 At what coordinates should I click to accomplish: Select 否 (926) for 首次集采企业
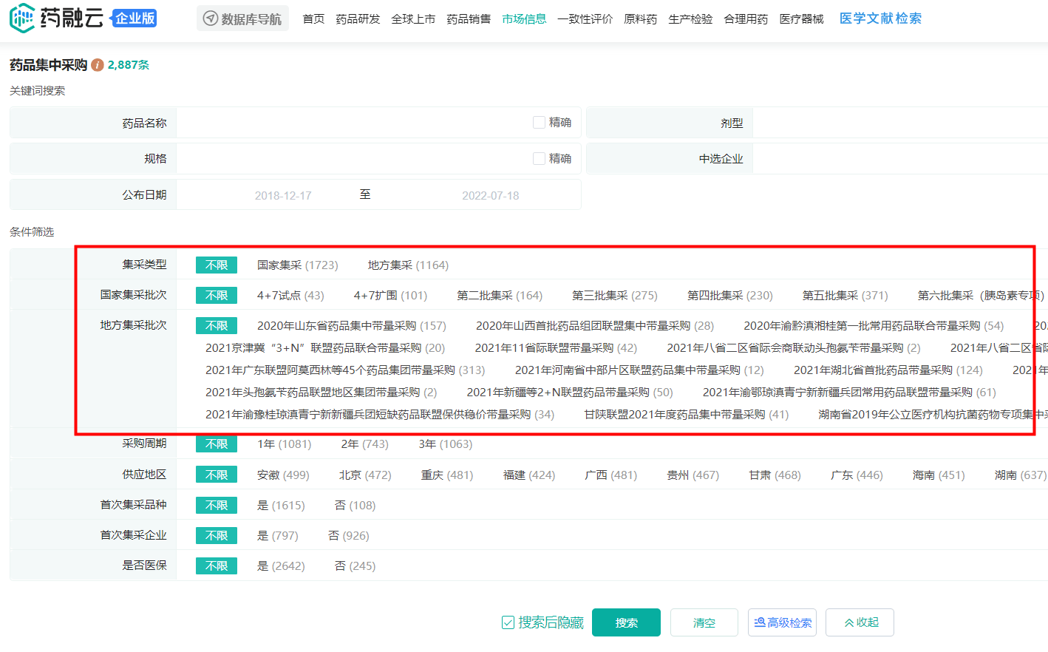349,535
